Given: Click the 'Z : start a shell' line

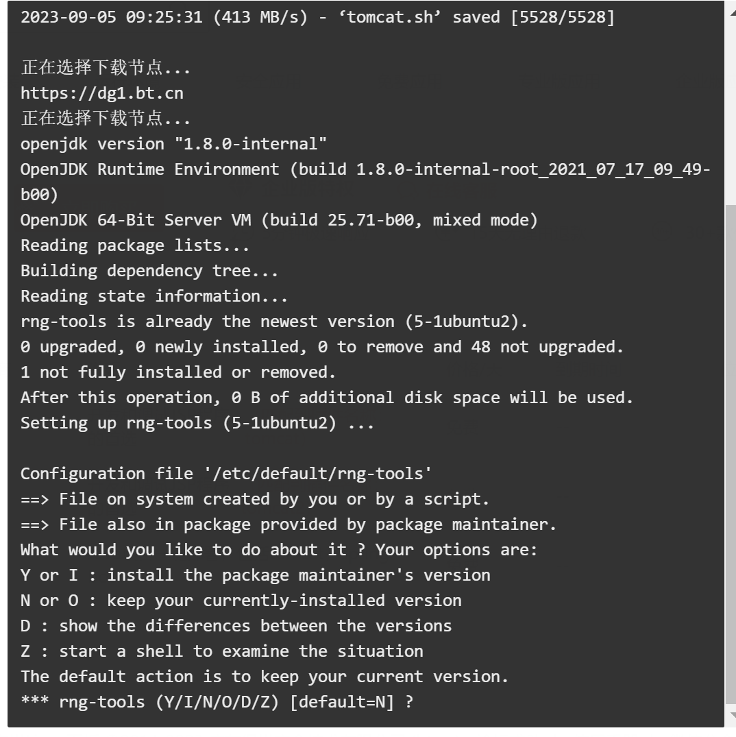Looking at the screenshot, I should pyautogui.click(x=221, y=651).
